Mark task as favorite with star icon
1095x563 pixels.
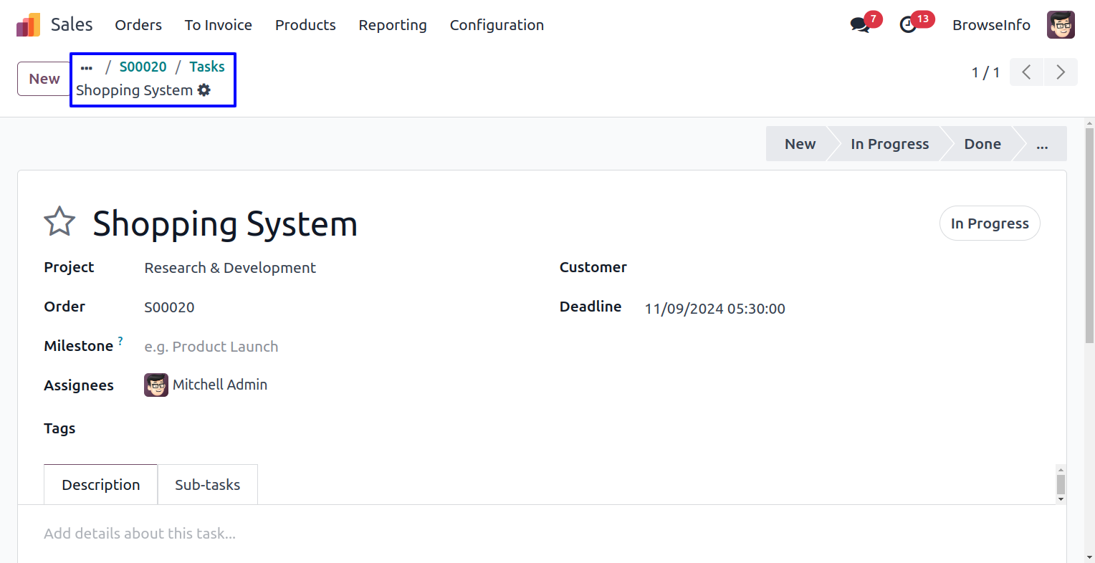(59, 221)
